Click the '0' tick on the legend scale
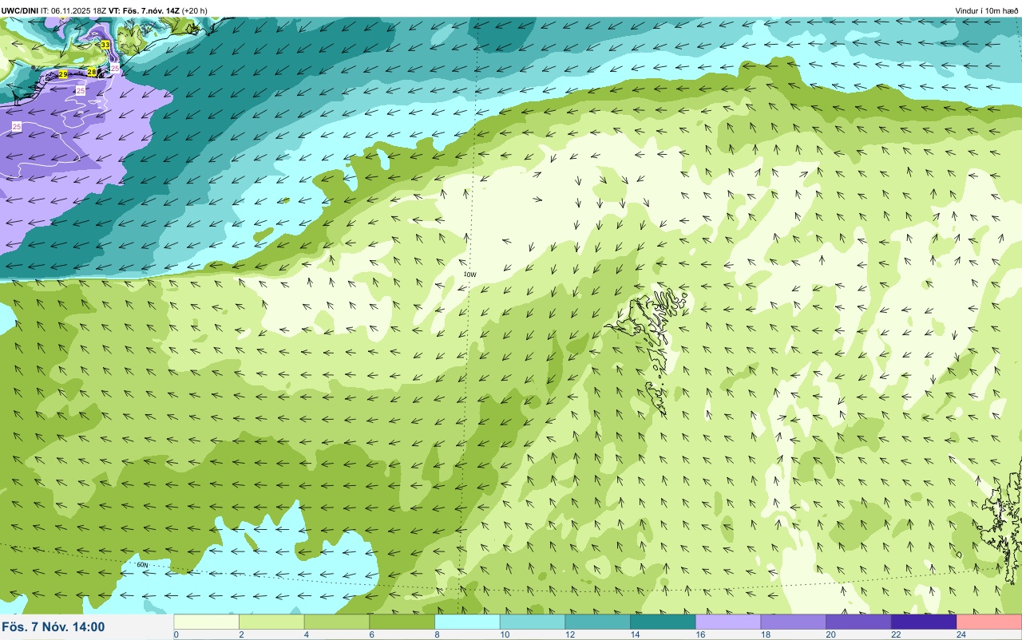 pyautogui.click(x=176, y=634)
